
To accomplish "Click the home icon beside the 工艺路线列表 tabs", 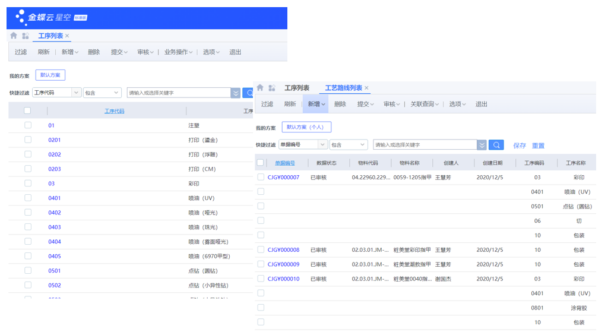I will tap(260, 88).
